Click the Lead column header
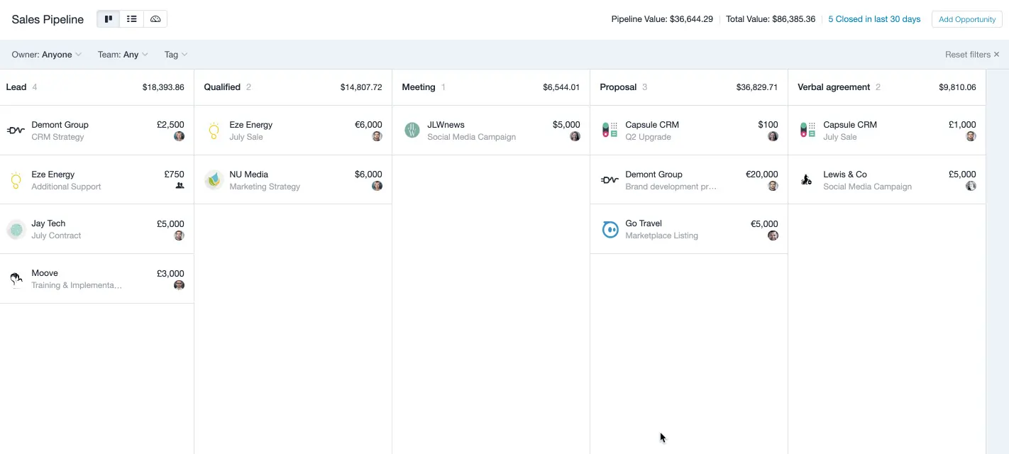 tap(16, 87)
